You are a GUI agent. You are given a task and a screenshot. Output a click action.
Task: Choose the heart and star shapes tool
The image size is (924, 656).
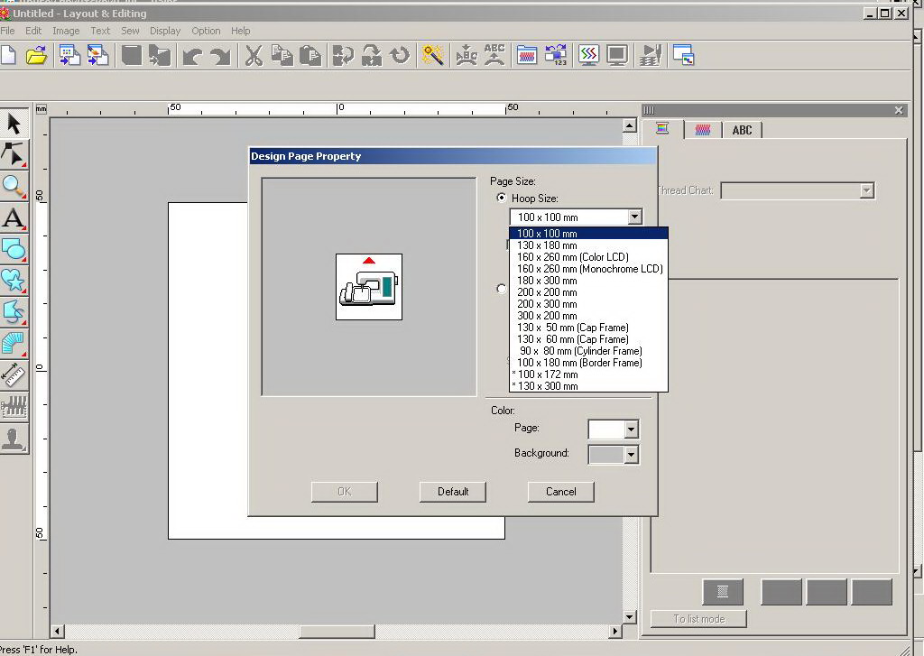[x=14, y=281]
